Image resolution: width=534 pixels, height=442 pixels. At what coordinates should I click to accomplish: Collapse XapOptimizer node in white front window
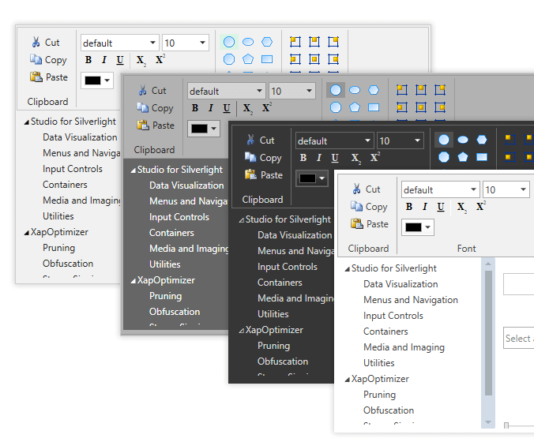tap(347, 380)
